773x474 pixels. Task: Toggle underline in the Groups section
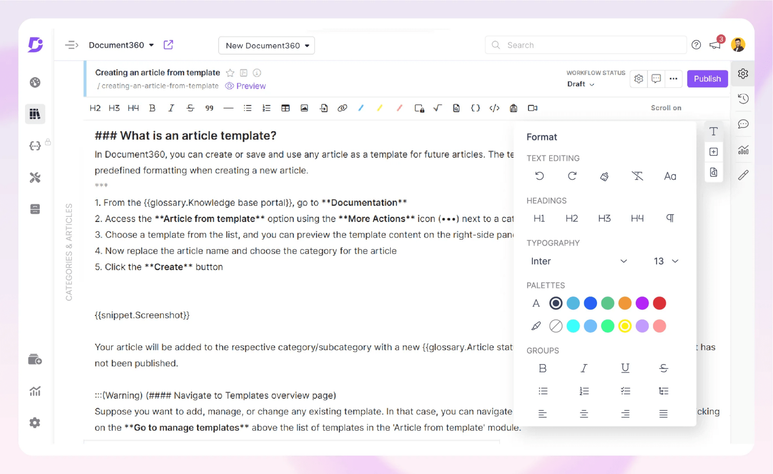pyautogui.click(x=625, y=368)
